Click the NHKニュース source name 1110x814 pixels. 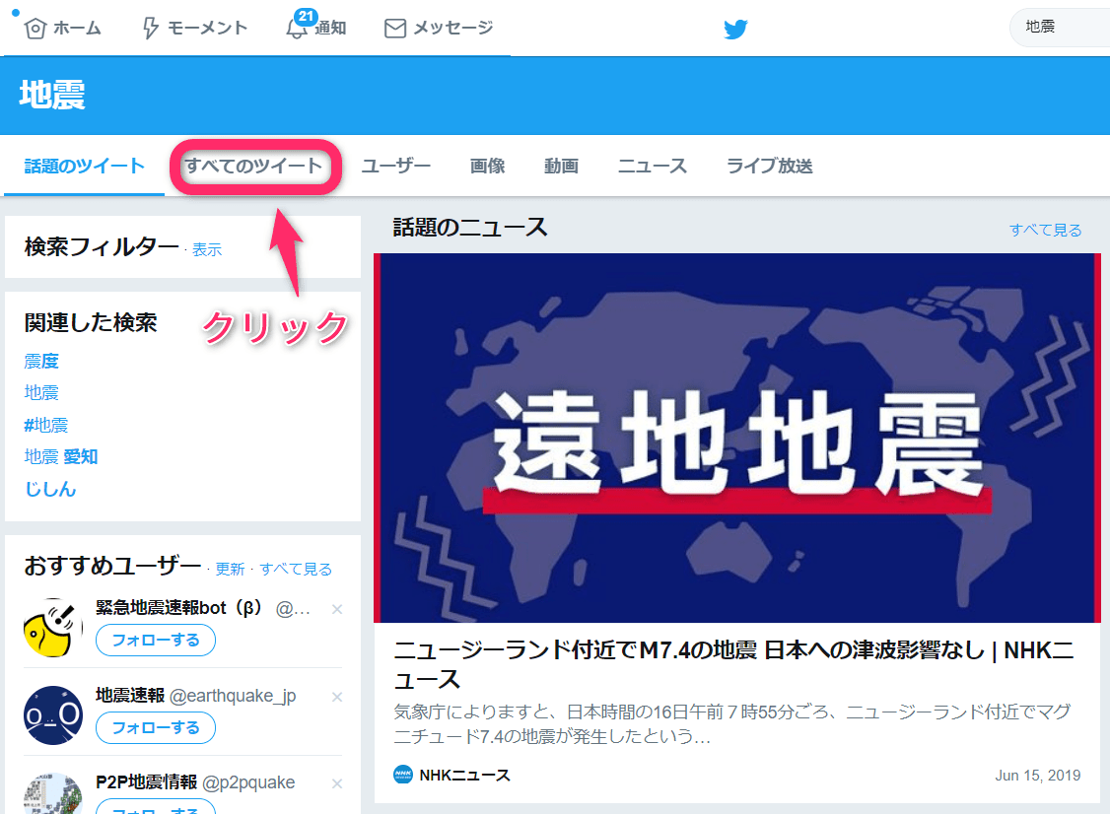point(465,775)
